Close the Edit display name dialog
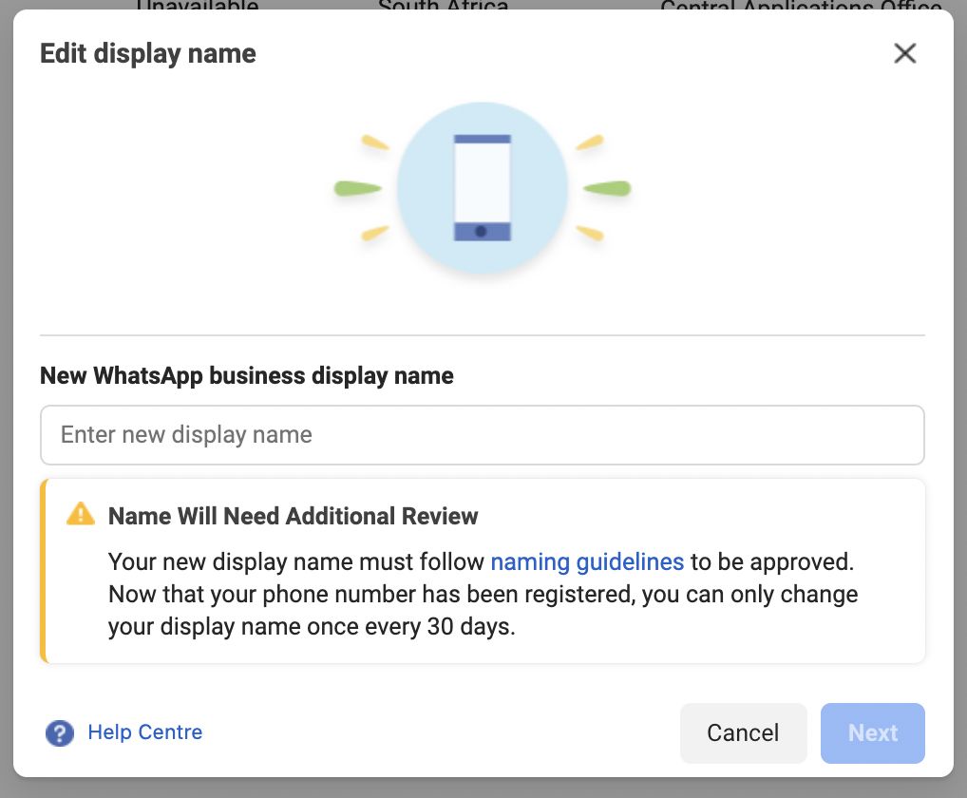Screen dimensions: 967x798 904,53
